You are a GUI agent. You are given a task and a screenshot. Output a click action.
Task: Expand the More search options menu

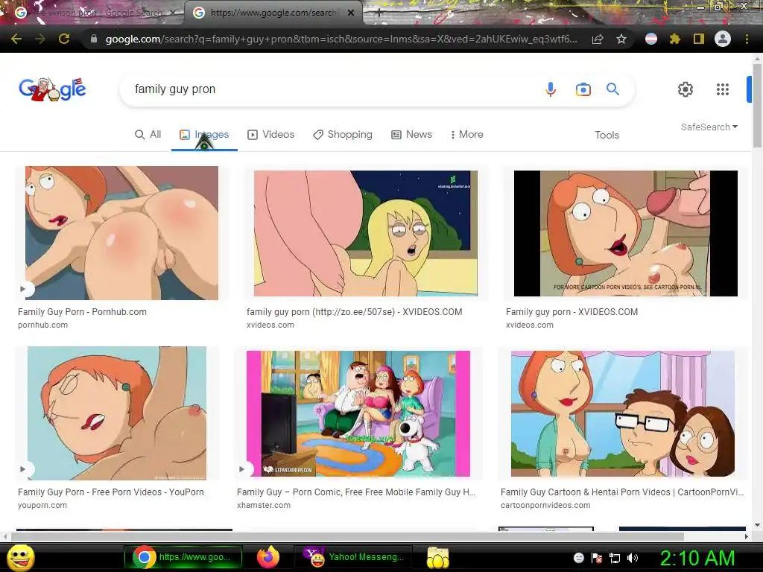coord(466,135)
